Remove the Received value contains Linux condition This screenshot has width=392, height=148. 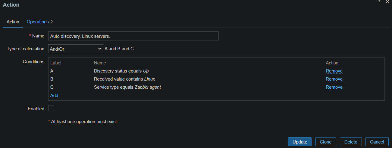click(334, 79)
